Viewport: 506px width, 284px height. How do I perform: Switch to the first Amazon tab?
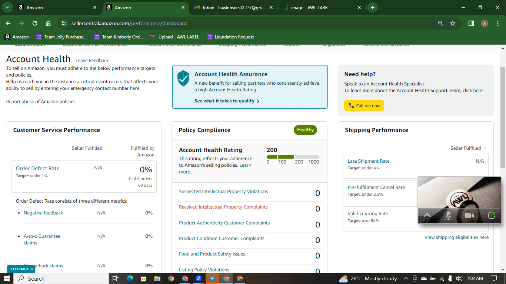click(57, 7)
